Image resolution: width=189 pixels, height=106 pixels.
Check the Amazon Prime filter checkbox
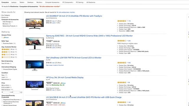coord(2,37)
